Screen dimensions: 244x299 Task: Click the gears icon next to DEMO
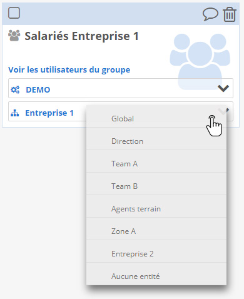click(x=15, y=89)
